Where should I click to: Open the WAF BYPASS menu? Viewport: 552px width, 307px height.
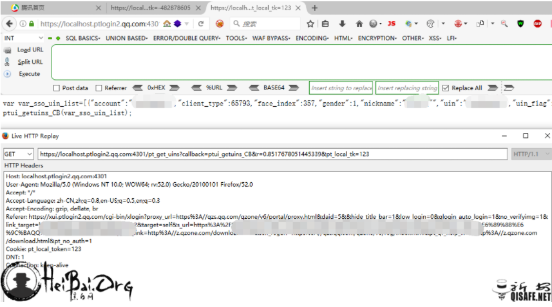[x=271, y=38]
